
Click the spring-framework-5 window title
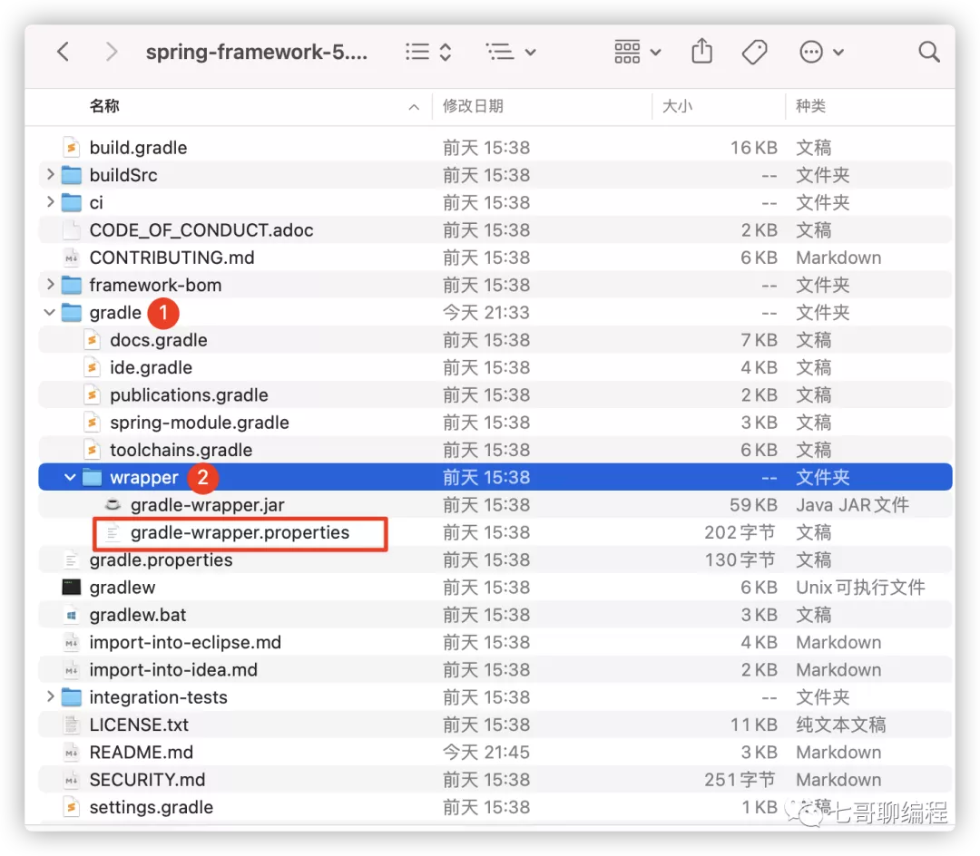(x=256, y=52)
